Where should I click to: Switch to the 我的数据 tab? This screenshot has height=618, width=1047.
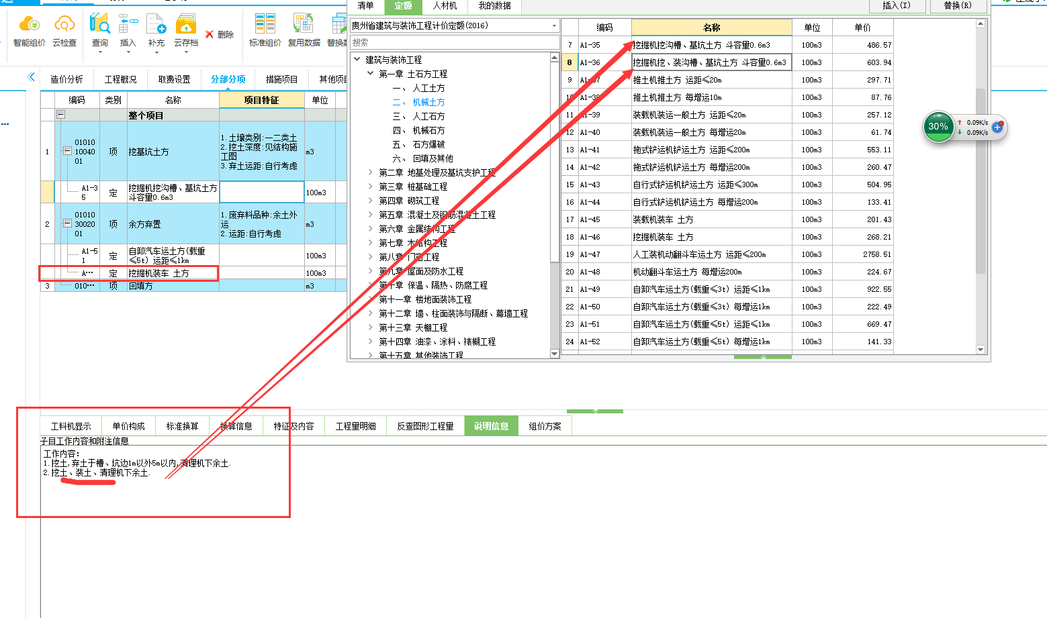coord(495,6)
